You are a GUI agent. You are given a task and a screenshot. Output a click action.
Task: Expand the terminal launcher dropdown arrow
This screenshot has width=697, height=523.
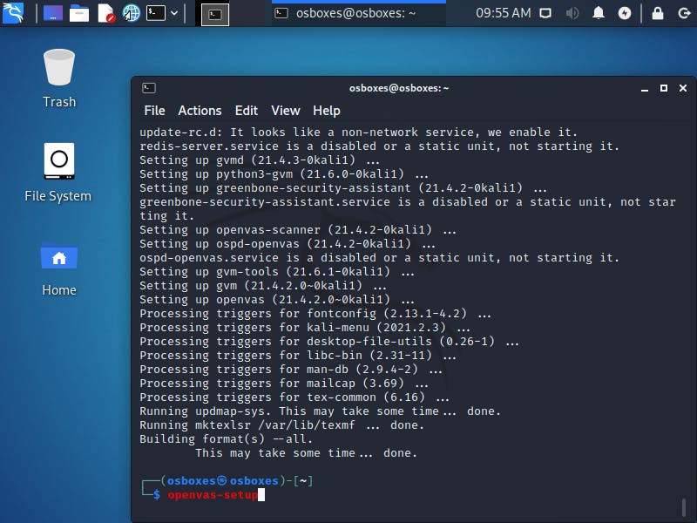coord(174,13)
